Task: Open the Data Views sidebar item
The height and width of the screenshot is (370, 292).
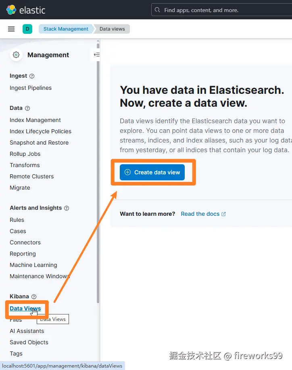Action: click(25, 308)
